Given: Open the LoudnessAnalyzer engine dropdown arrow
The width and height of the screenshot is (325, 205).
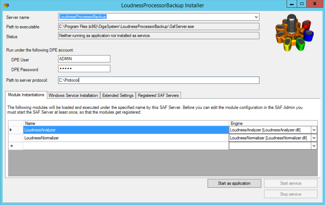Looking at the screenshot, I should coord(314,130).
